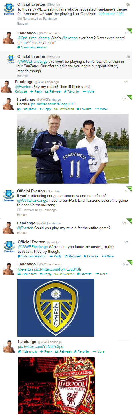Click Everton crest avatar on topmost tweet
Image resolution: width=139 pixels, height=417 pixels.
pyautogui.click(x=9, y=9)
